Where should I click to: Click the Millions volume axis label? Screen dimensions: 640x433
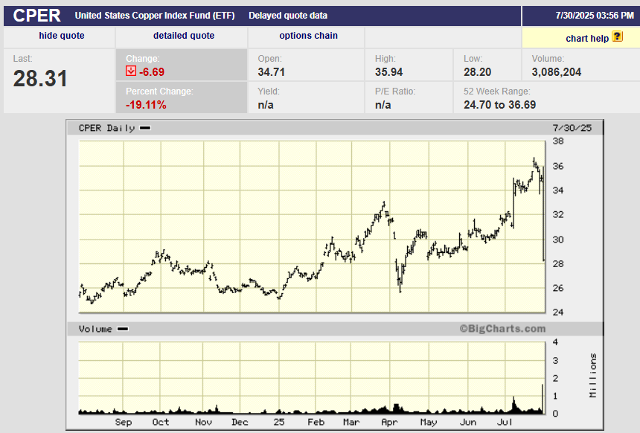(x=592, y=376)
